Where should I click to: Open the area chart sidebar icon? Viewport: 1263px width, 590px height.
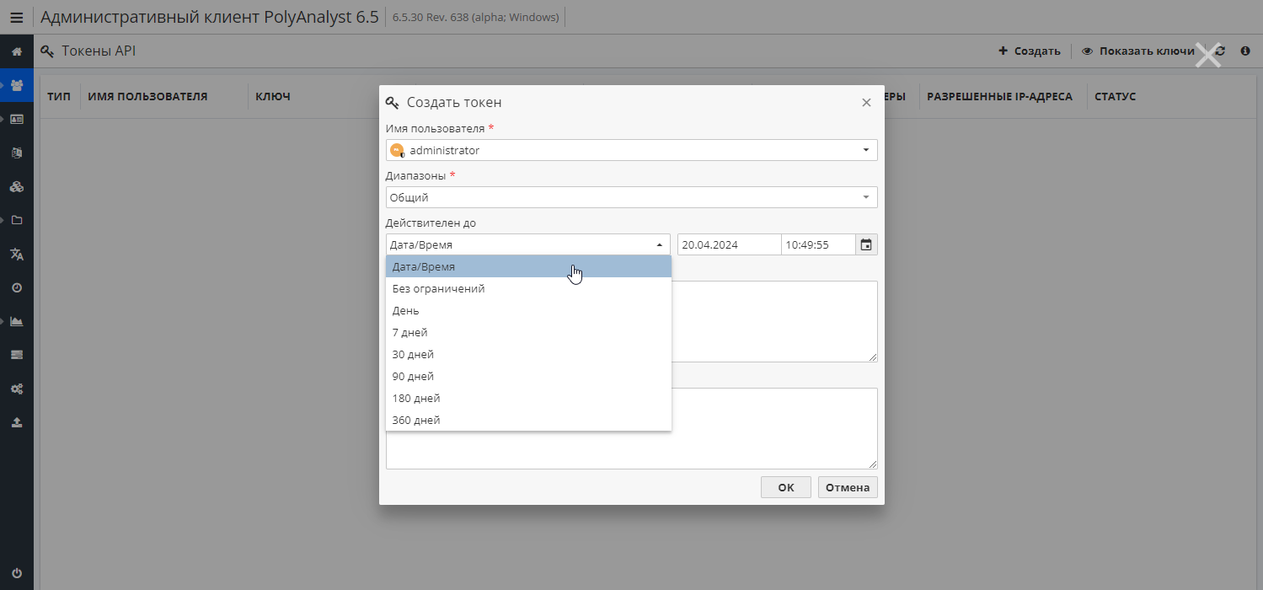coord(17,321)
